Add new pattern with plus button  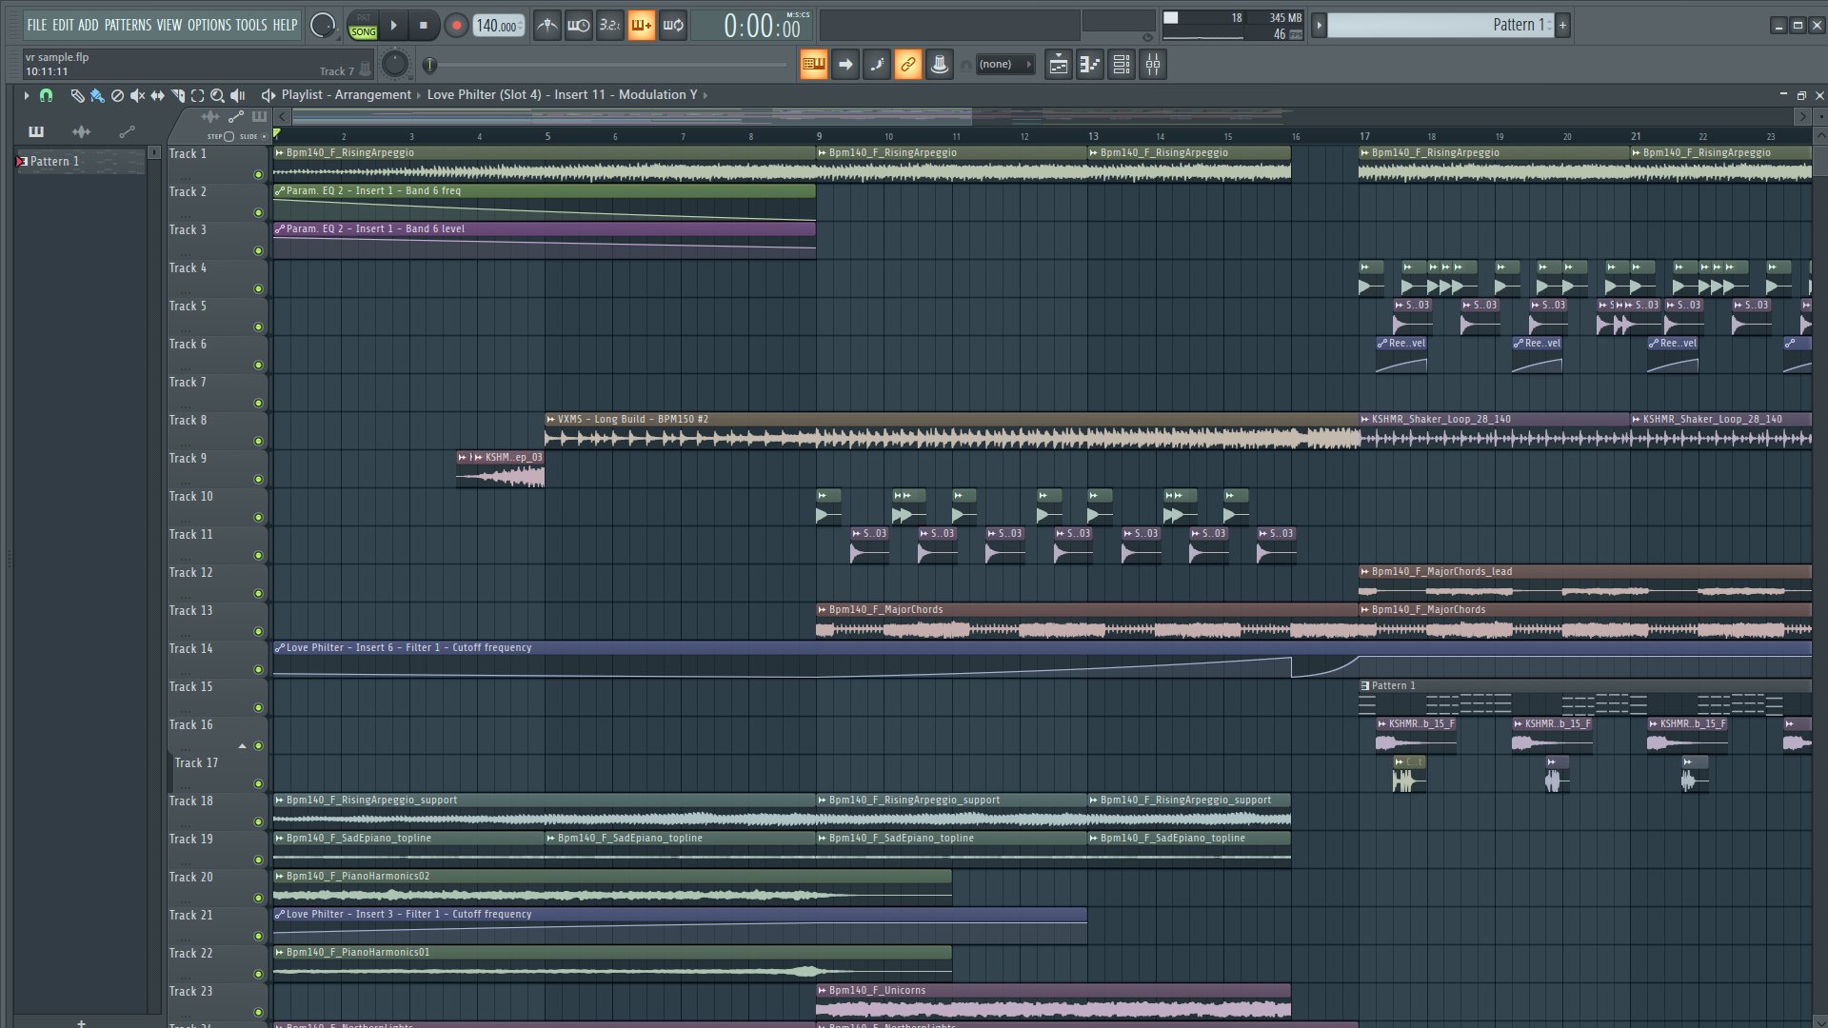point(1562,26)
